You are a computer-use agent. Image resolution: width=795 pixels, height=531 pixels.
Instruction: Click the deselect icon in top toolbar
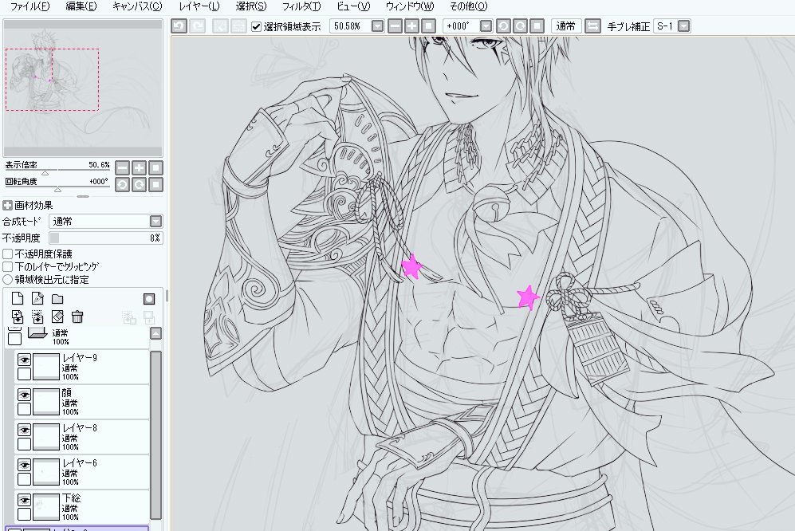tap(220, 26)
